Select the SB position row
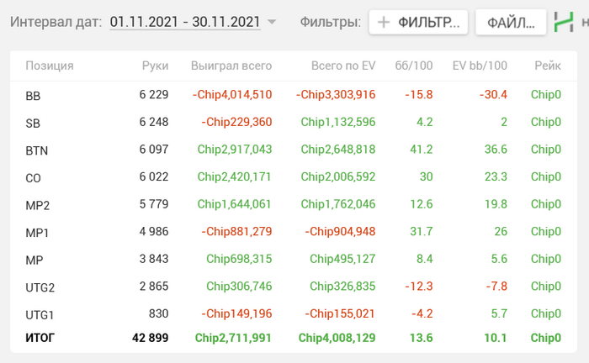The width and height of the screenshot is (589, 363). (x=294, y=122)
